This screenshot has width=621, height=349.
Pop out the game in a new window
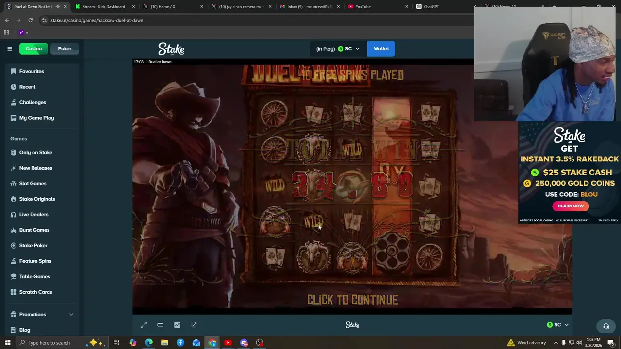pos(194,325)
